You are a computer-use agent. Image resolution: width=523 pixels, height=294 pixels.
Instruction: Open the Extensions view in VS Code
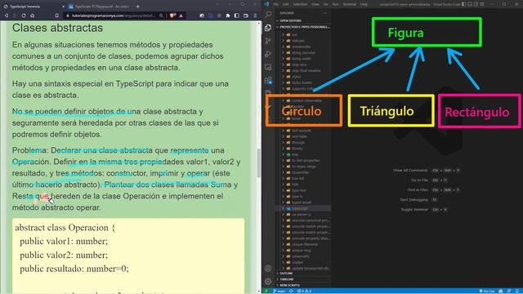[268, 80]
